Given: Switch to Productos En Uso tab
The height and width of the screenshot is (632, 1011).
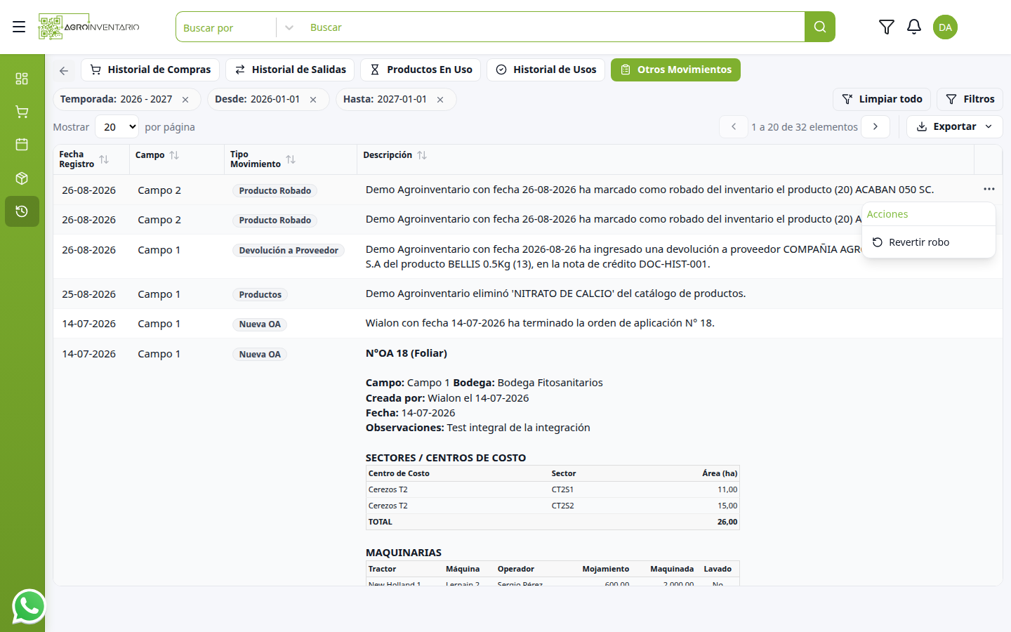Looking at the screenshot, I should 421,70.
